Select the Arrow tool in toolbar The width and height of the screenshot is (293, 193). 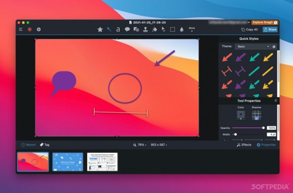pos(109,29)
